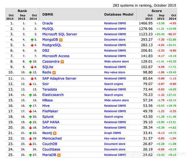Click the green up arrow in the SAP HANA row
189x160 pixels.
click(x=30, y=122)
